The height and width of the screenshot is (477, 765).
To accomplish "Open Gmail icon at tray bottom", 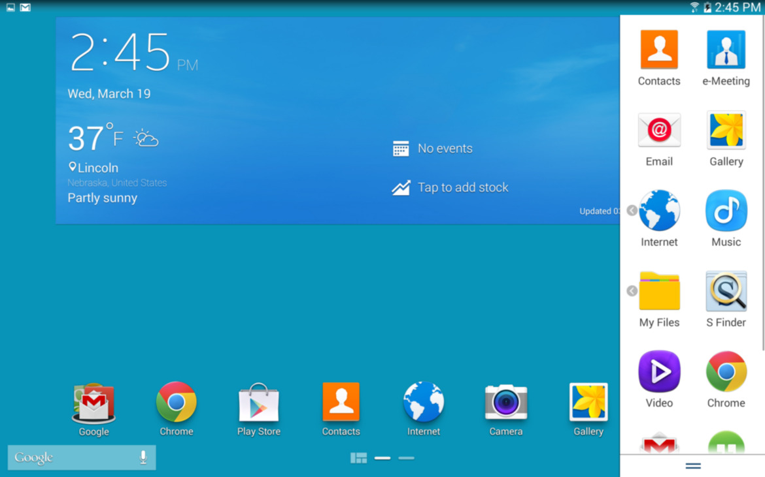I will [x=659, y=443].
